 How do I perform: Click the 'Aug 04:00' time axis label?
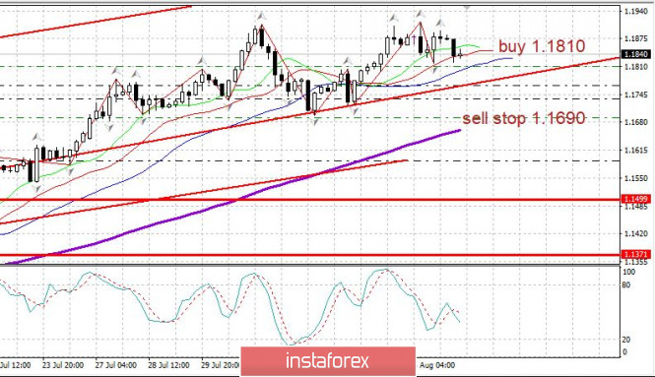pos(437,365)
